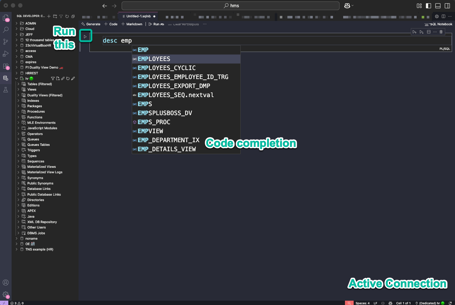
Task: Choose EMPS_PROC suggestion
Action: (x=186, y=122)
